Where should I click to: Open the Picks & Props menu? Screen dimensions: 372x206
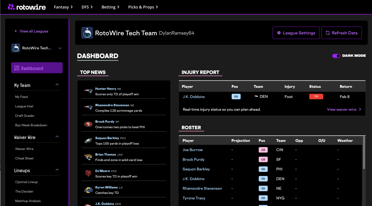[143, 7]
